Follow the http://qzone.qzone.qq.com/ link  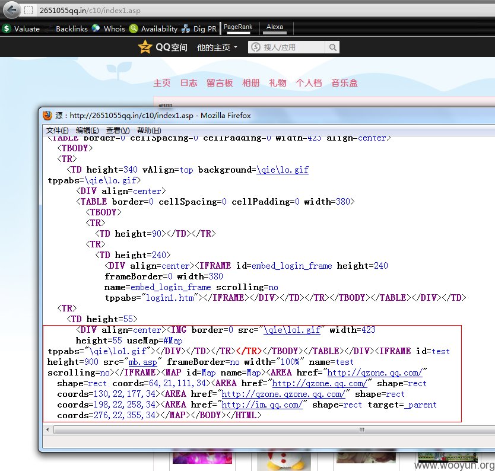click(284, 394)
